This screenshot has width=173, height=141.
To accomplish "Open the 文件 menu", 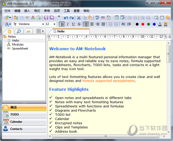I will 8,11.
